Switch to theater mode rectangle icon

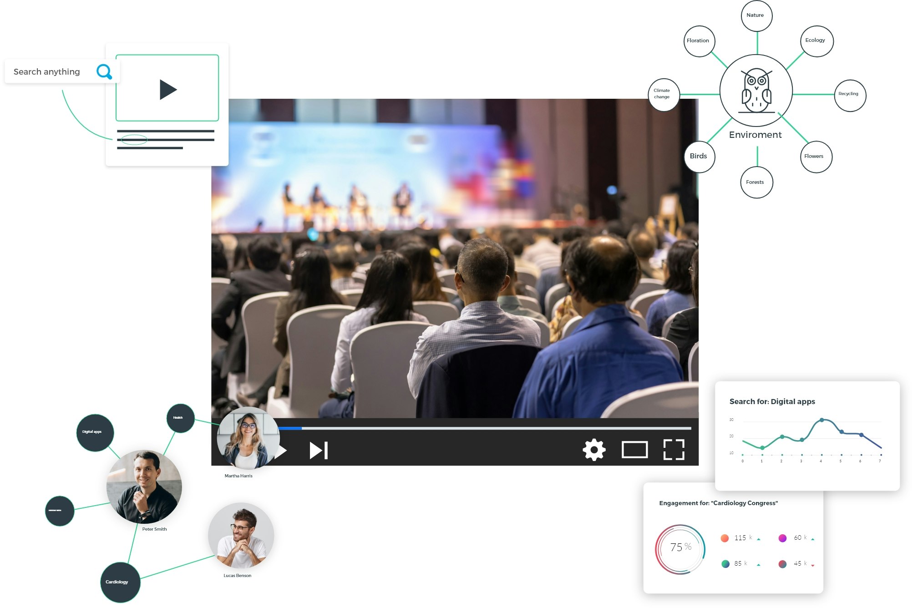(634, 450)
